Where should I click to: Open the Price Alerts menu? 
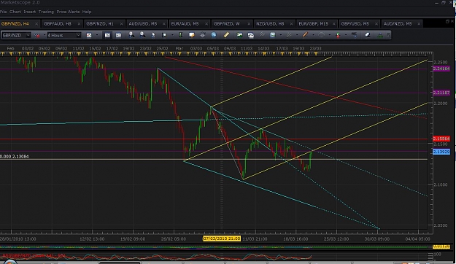click(68, 12)
